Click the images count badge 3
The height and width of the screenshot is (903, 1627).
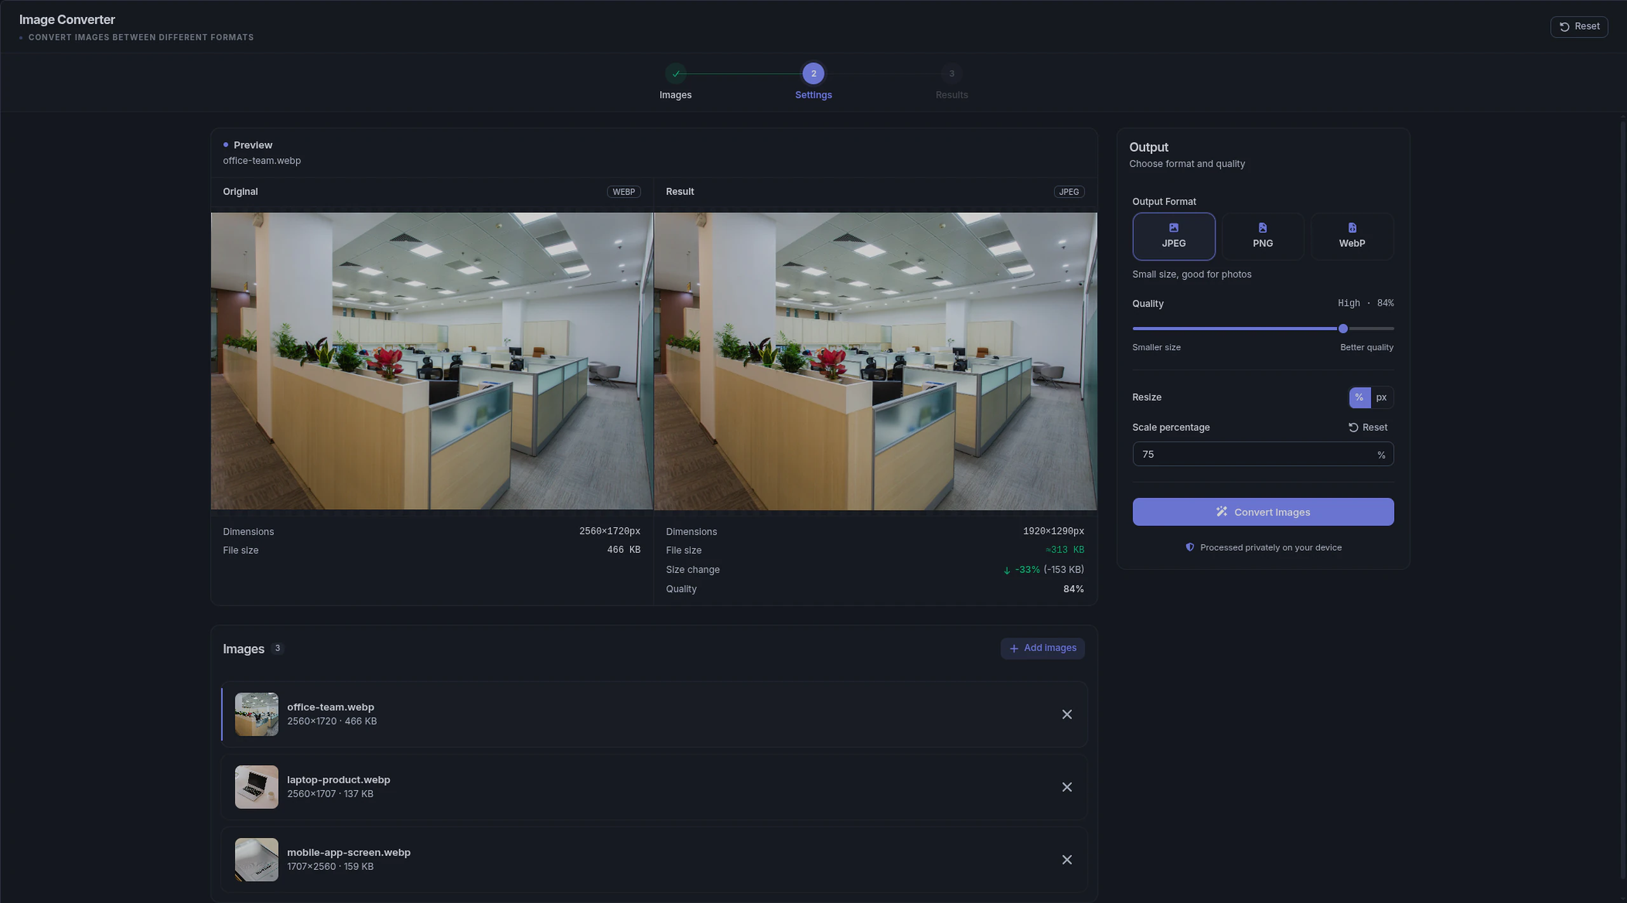(x=277, y=648)
